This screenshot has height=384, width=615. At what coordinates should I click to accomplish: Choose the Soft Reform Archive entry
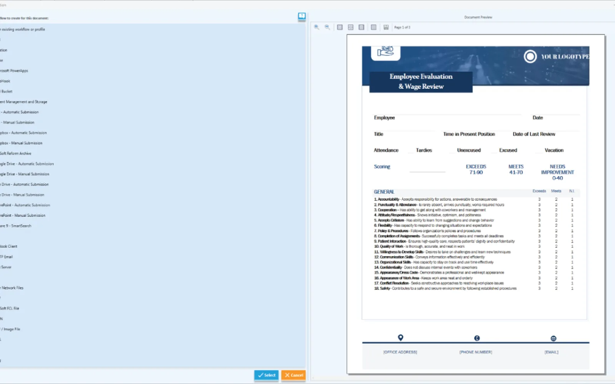coord(16,154)
